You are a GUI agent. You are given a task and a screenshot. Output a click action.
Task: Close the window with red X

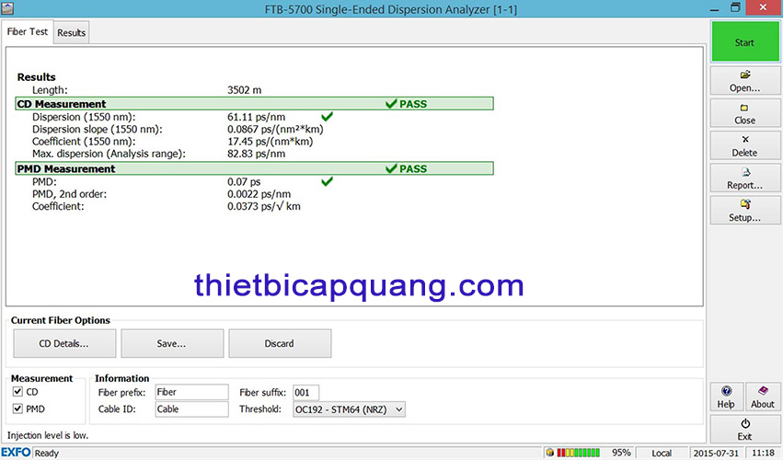(763, 7)
